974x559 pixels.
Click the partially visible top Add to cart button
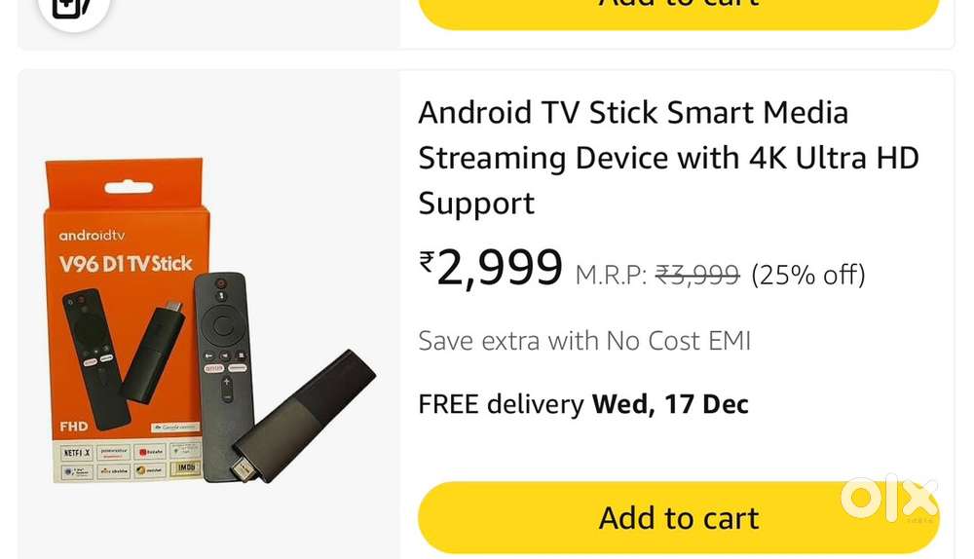tap(678, 11)
